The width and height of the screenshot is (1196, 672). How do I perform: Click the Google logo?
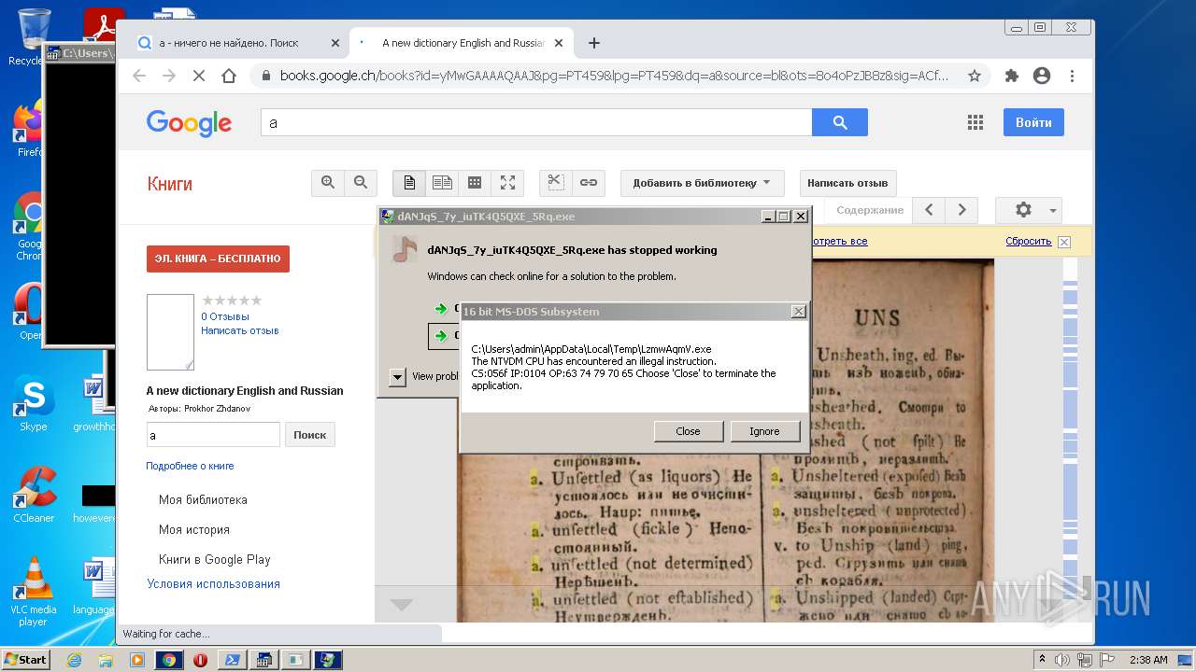tap(189, 123)
